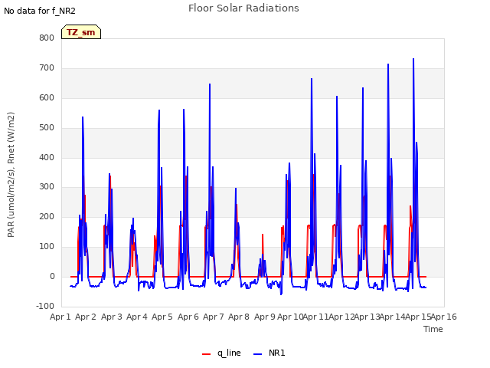The image size is (490, 368).
Task: Toggle the NR1 legend entry
Action: coord(269,353)
